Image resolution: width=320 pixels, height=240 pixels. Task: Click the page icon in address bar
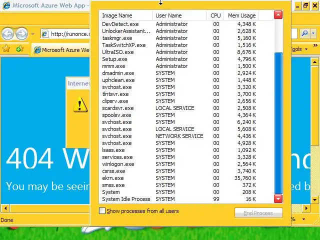[x=45, y=34]
